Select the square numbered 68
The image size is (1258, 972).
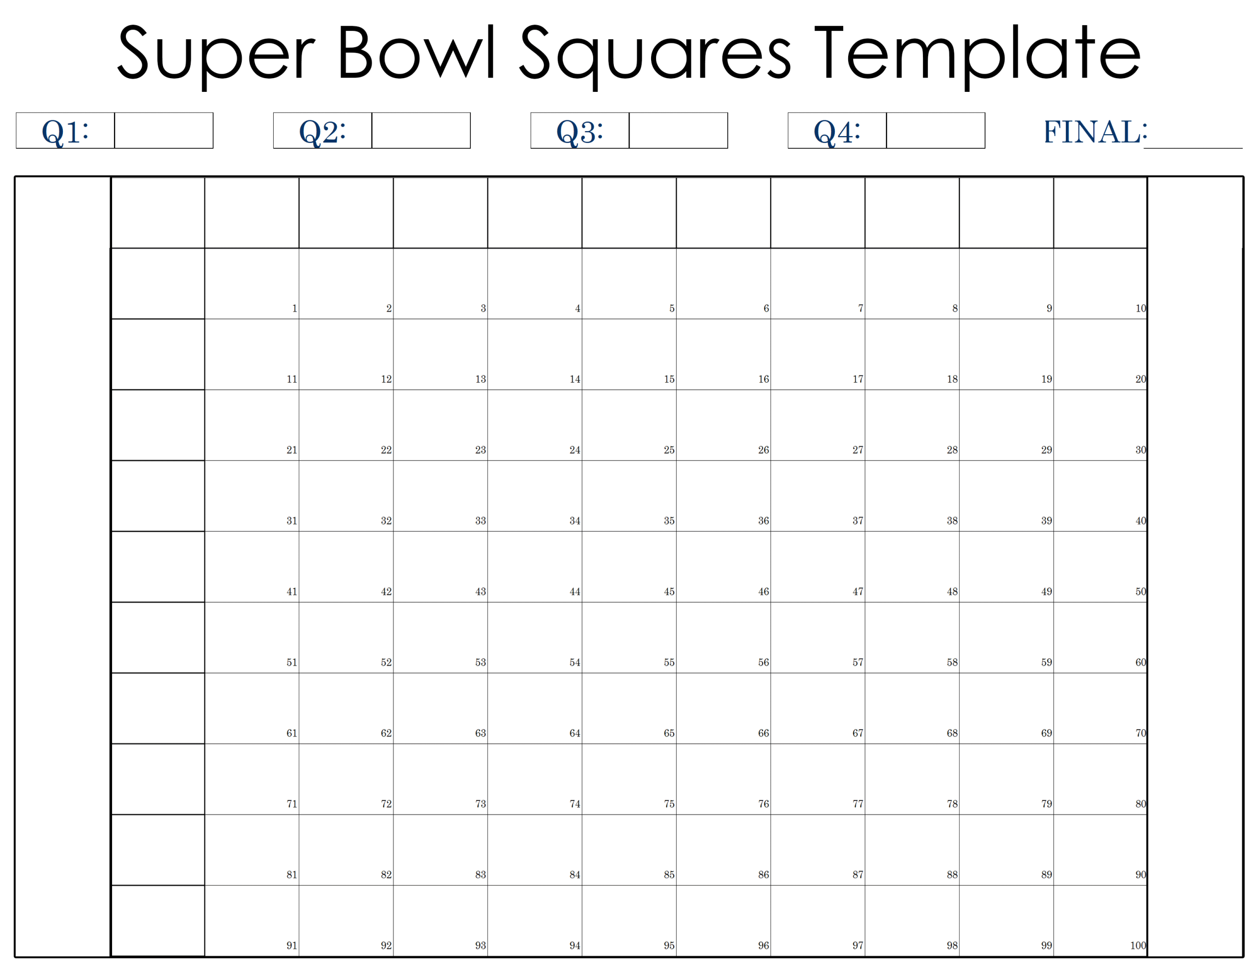912,709
